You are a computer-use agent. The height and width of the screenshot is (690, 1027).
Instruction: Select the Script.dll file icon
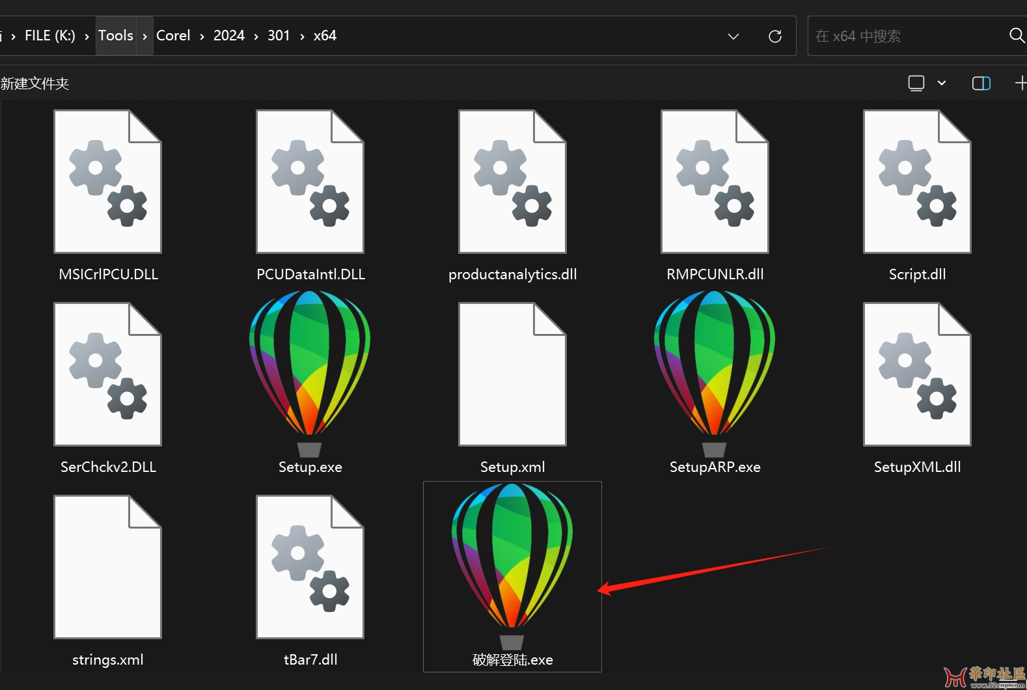tap(917, 182)
